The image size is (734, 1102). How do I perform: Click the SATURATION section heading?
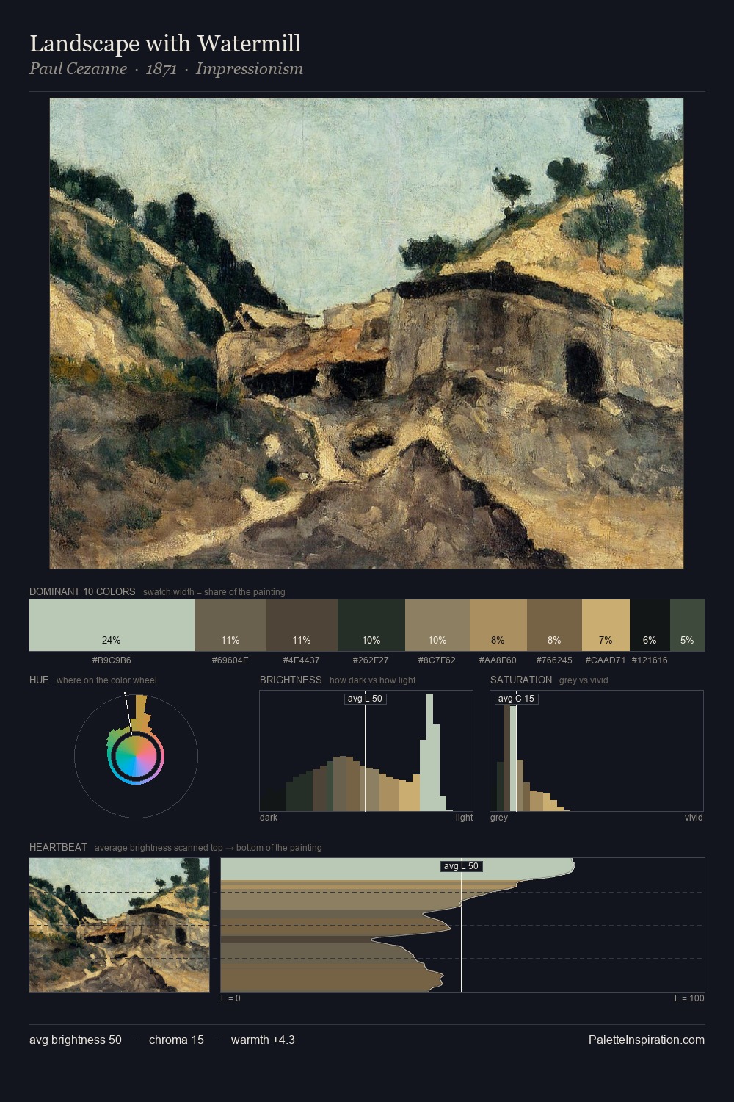(521, 680)
